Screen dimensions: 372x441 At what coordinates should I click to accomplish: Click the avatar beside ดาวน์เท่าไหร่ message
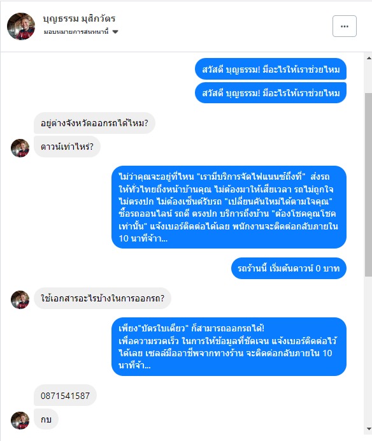(x=20, y=148)
